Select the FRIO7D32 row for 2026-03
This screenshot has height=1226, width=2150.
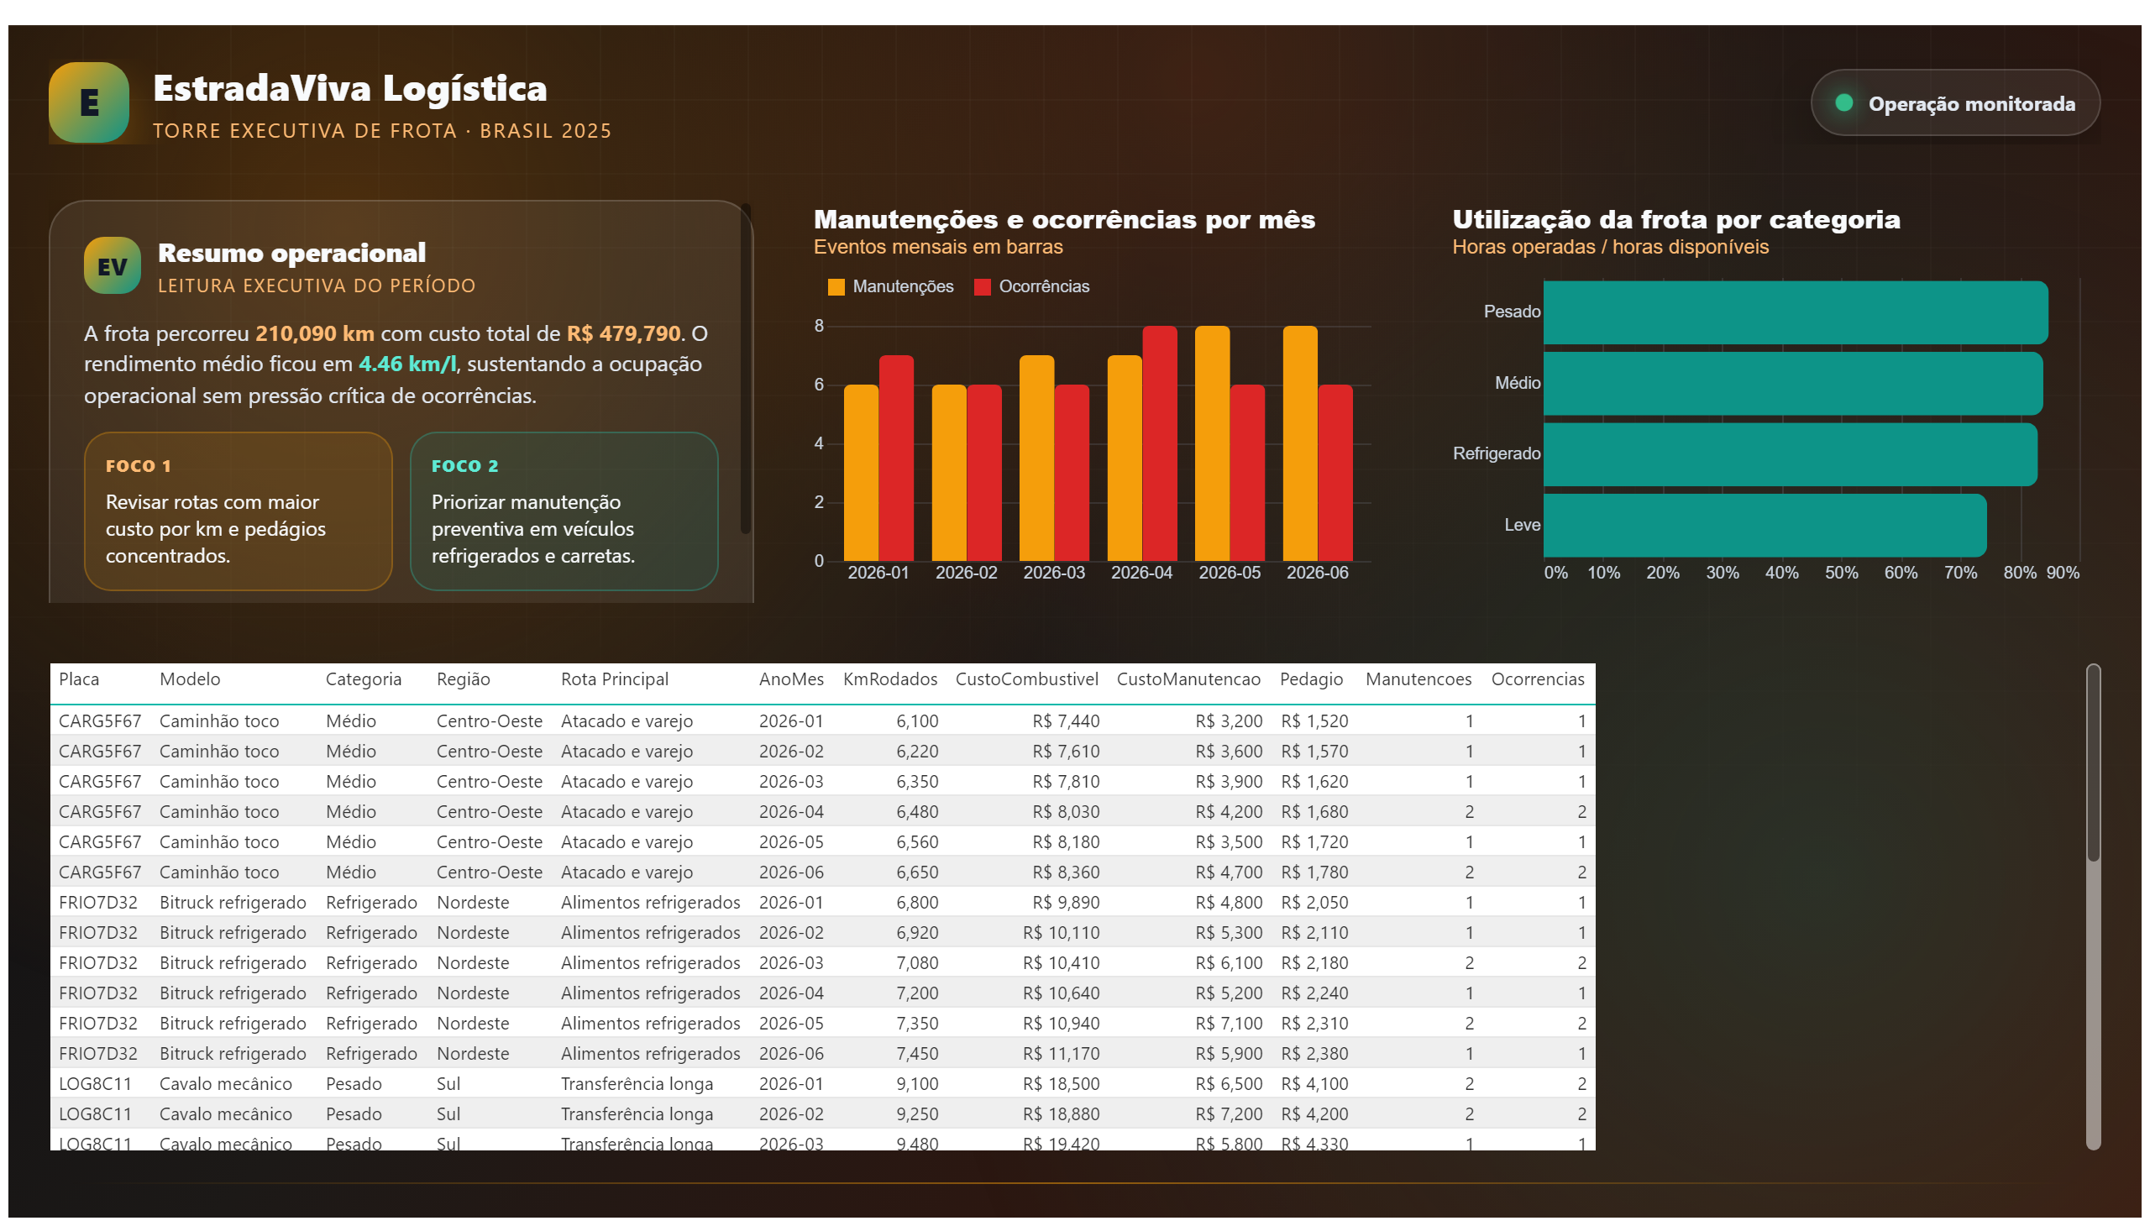822,963
